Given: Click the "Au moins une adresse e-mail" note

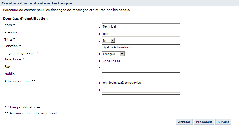Looking at the screenshot, I should tap(31, 113).
